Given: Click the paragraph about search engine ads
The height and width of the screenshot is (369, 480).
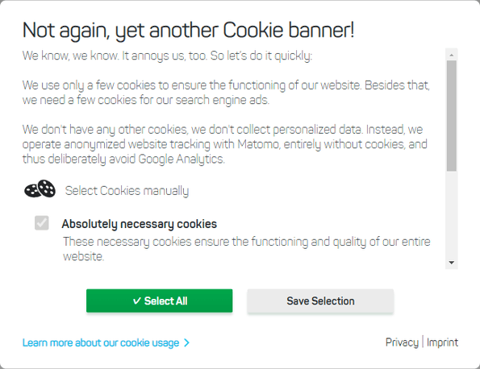Looking at the screenshot, I should click(x=226, y=93).
